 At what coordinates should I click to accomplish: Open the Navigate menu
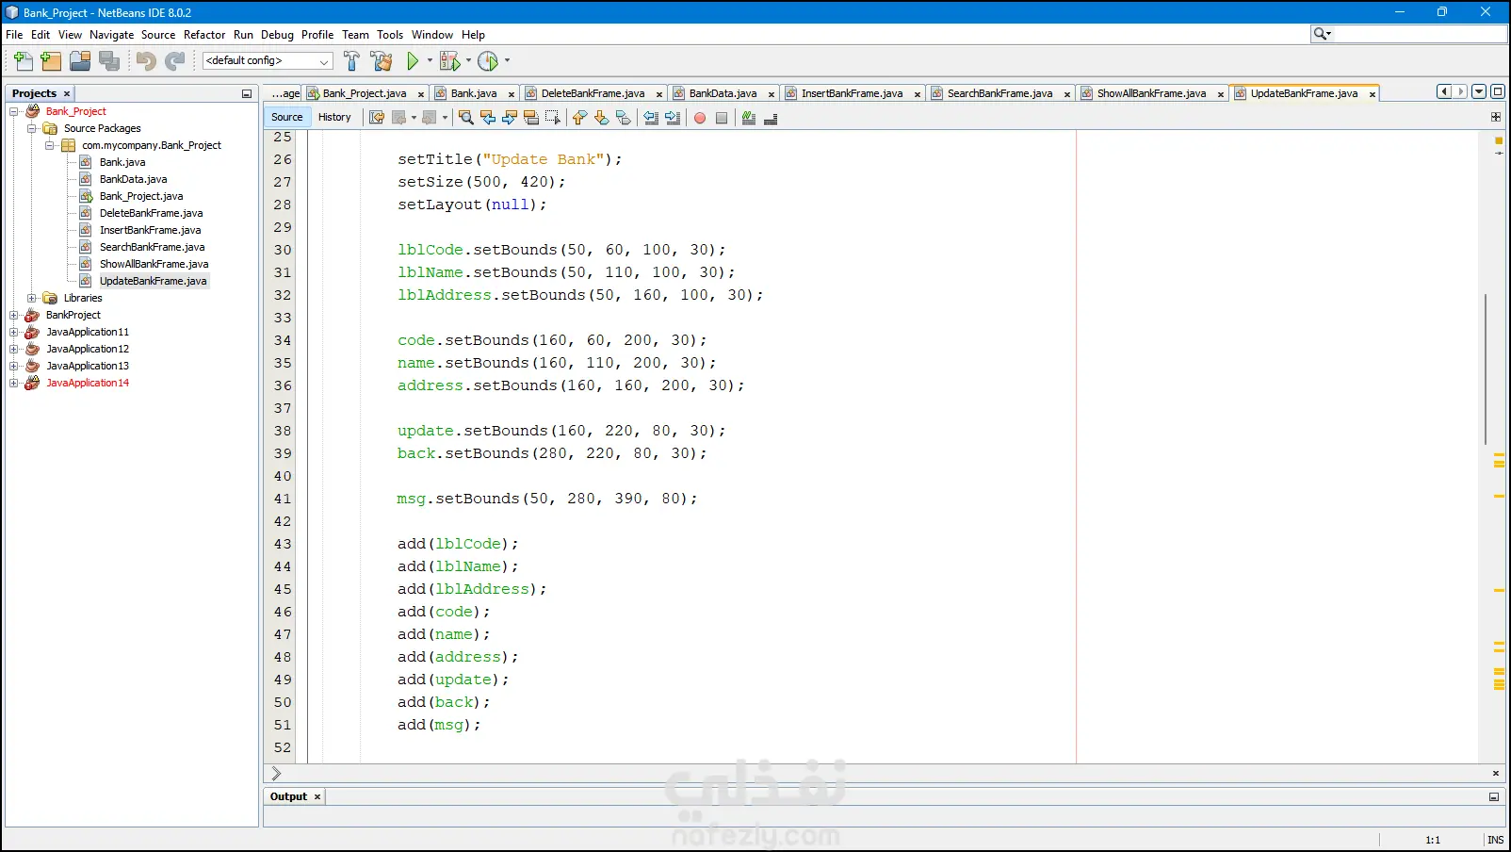pyautogui.click(x=111, y=35)
